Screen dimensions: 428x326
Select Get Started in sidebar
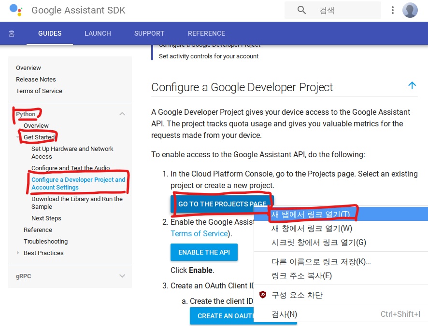point(39,137)
